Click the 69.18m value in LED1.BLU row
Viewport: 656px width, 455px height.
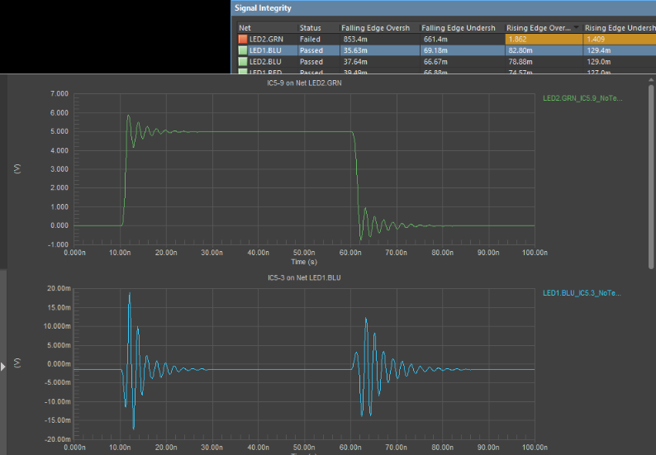point(435,50)
